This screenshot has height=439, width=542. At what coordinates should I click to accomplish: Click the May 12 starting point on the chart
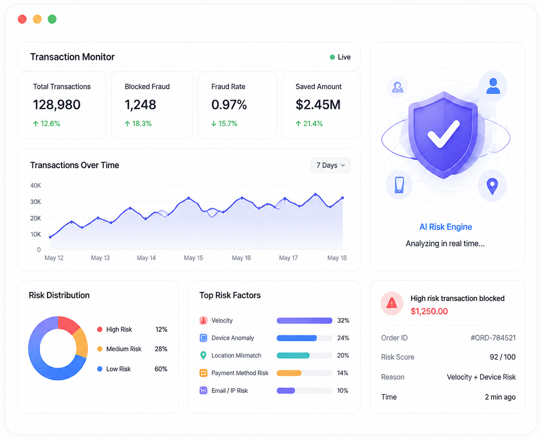tap(50, 237)
